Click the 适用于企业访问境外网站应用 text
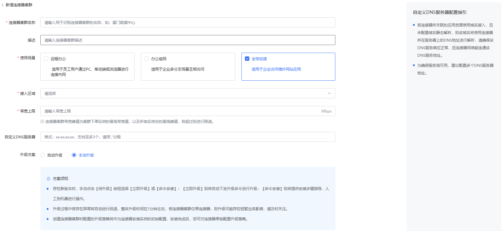 click(x=276, y=69)
